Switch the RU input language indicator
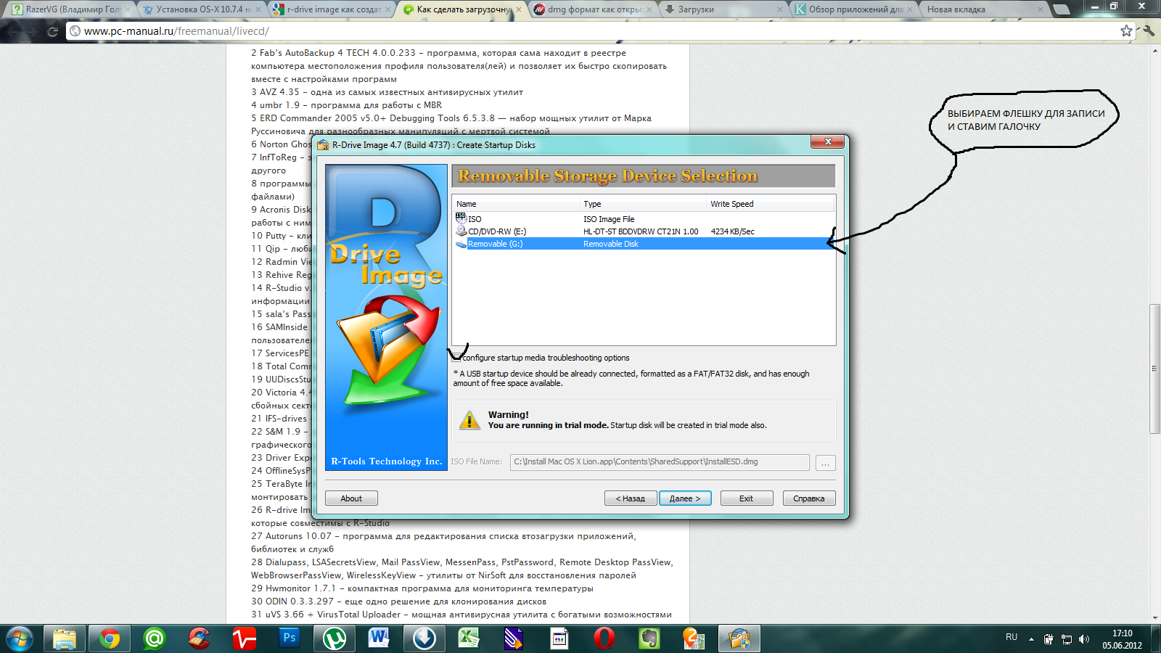 (x=1012, y=637)
